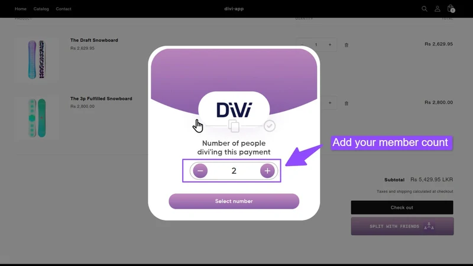Image resolution: width=473 pixels, height=266 pixels.
Task: Click The 3p Fulfilled total Rs 2,800.00
Action: (439, 102)
